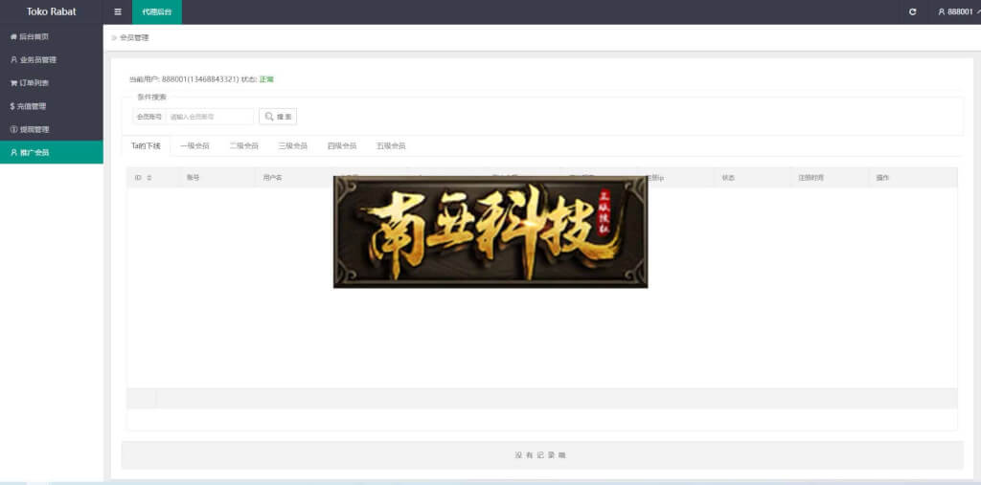The image size is (981, 485).
Task: Click the refresh icon in the top bar
Action: 912,11
